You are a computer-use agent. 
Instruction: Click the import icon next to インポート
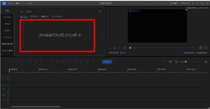pos(22,12)
